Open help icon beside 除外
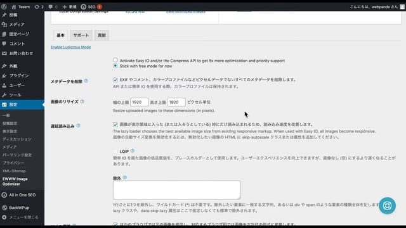The height and width of the screenshot is (228, 406). [x=125, y=177]
